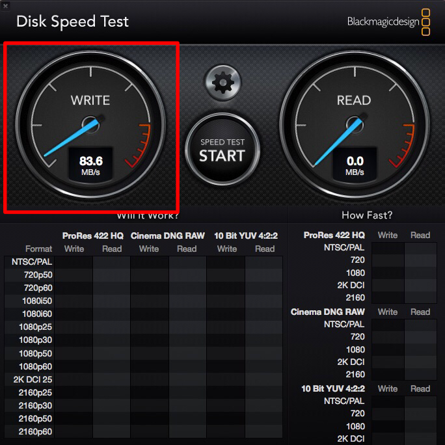445x445 pixels.
Task: Select the 720p60 format row
Action: [x=143, y=288]
